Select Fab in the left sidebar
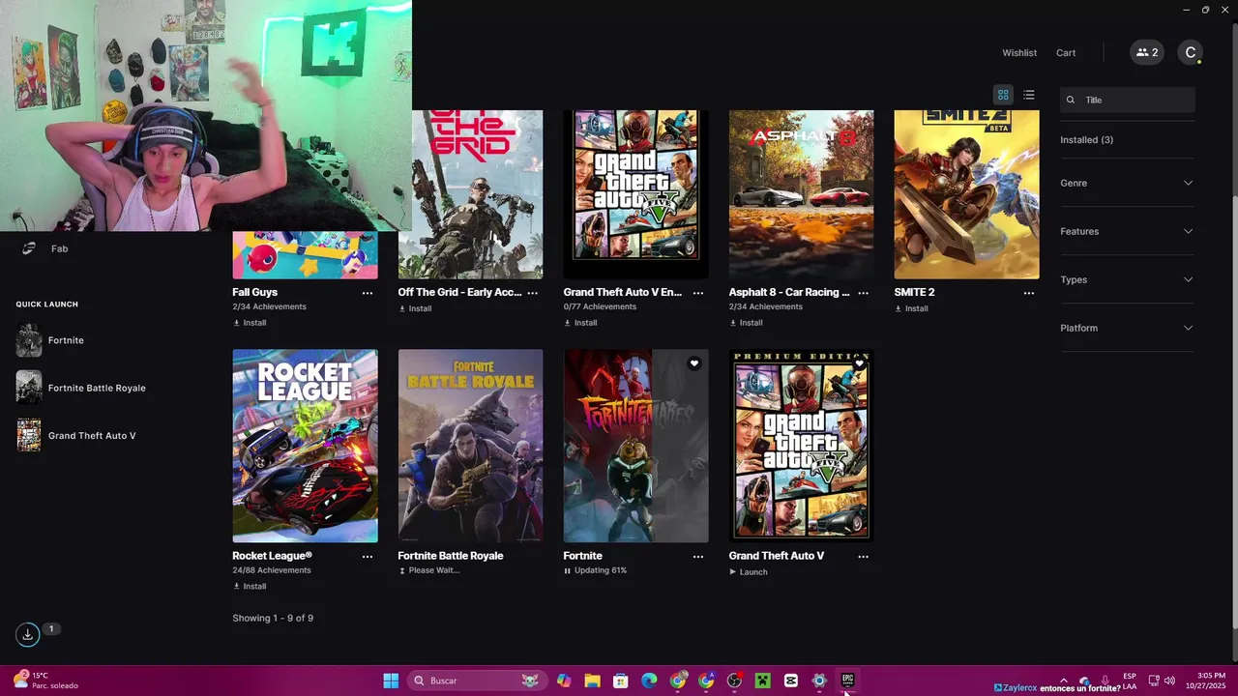 (x=59, y=248)
